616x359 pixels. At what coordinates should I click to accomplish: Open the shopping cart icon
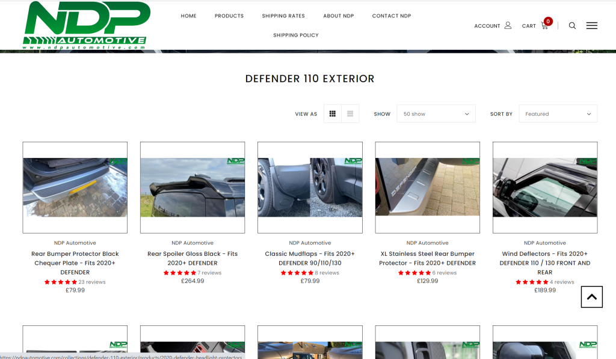[x=544, y=26]
